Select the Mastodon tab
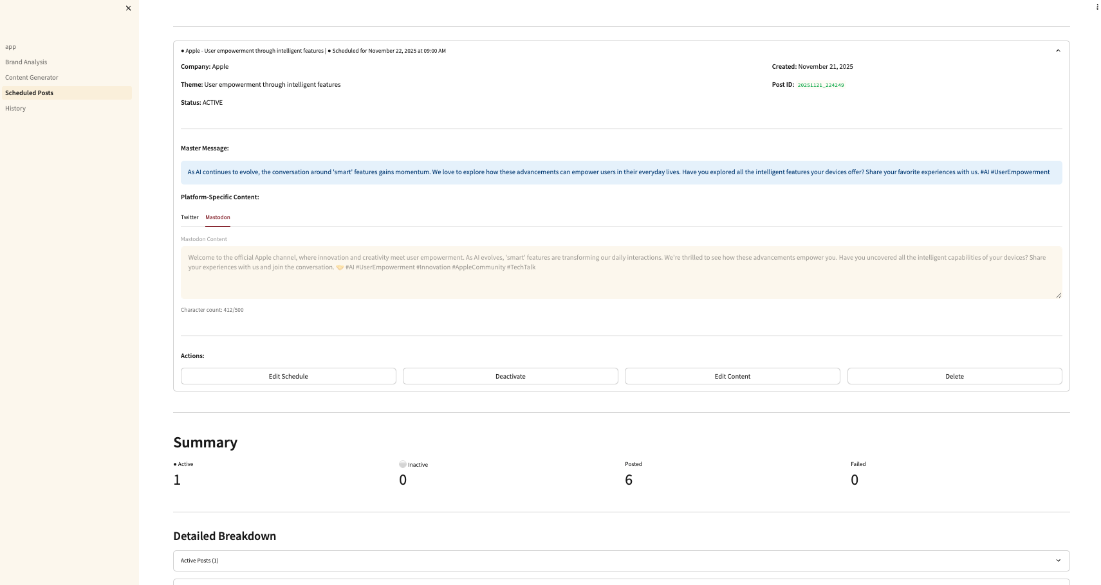1101x585 pixels. 217,217
